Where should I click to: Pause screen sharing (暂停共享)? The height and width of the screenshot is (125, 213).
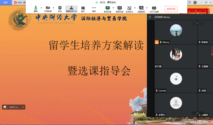[120, 9]
